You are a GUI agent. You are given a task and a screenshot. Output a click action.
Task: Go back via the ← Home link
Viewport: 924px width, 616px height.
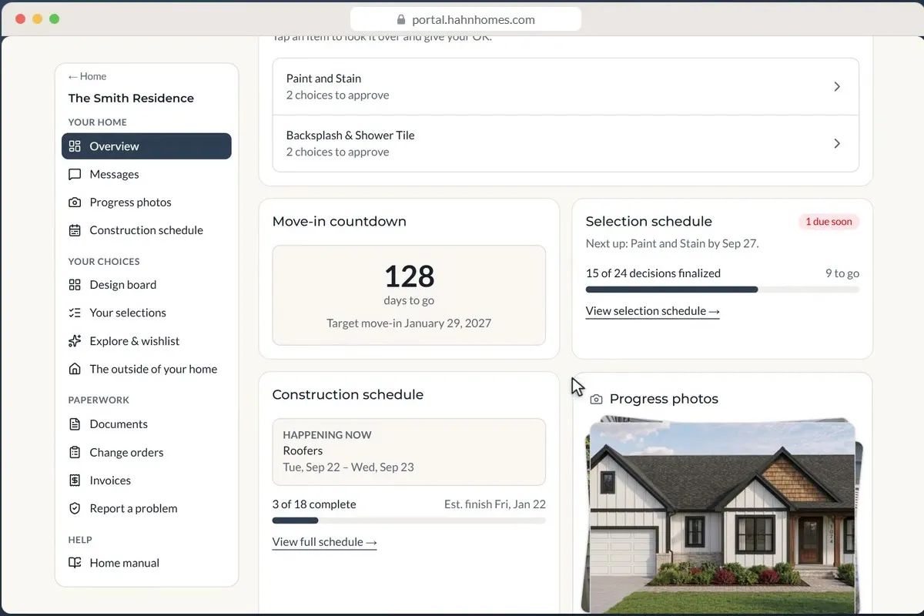87,76
